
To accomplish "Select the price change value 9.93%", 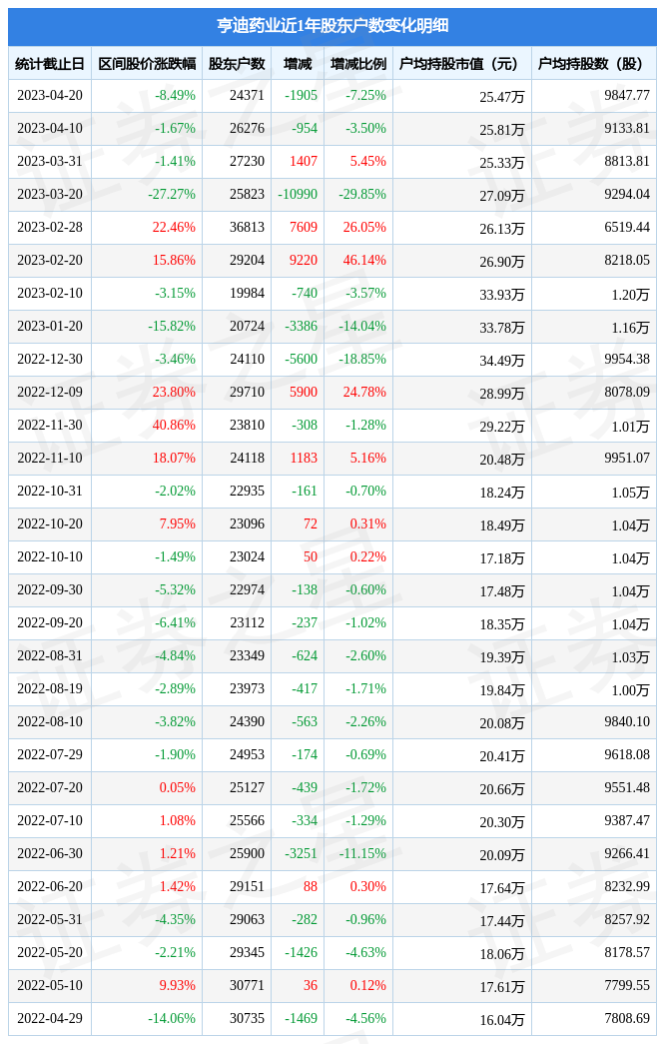I will (177, 985).
